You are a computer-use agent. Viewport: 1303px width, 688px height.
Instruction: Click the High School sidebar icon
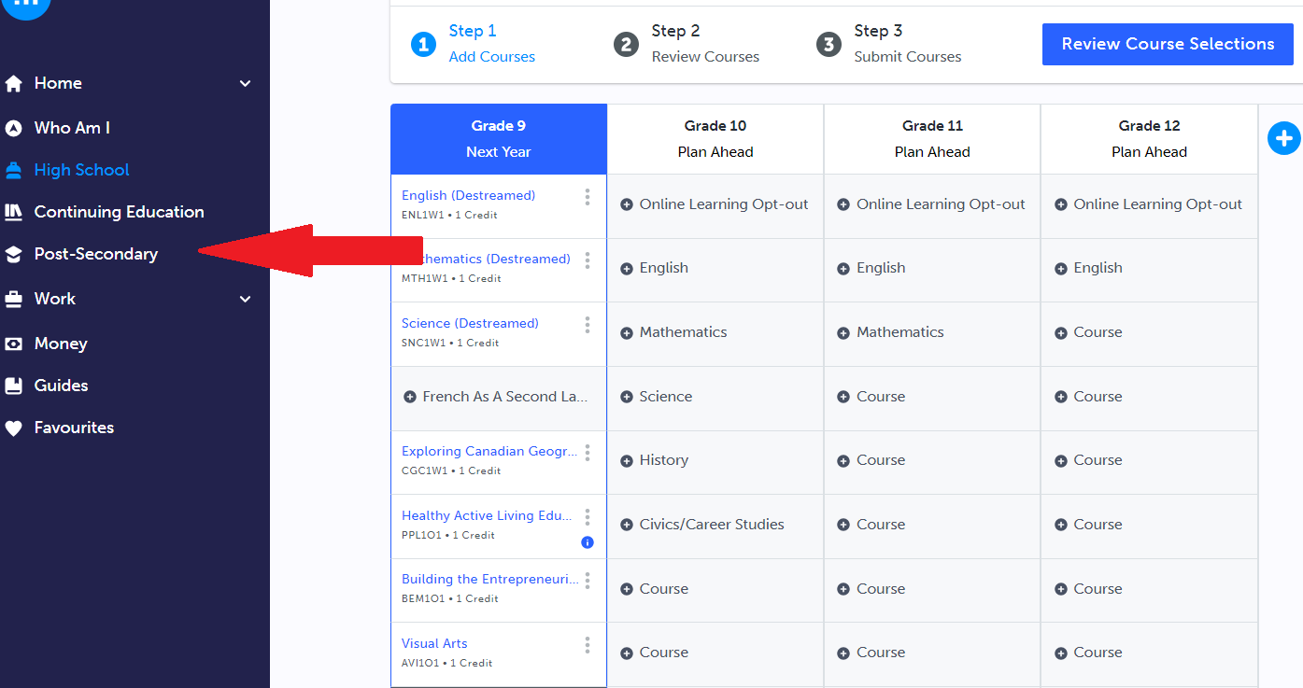13,170
